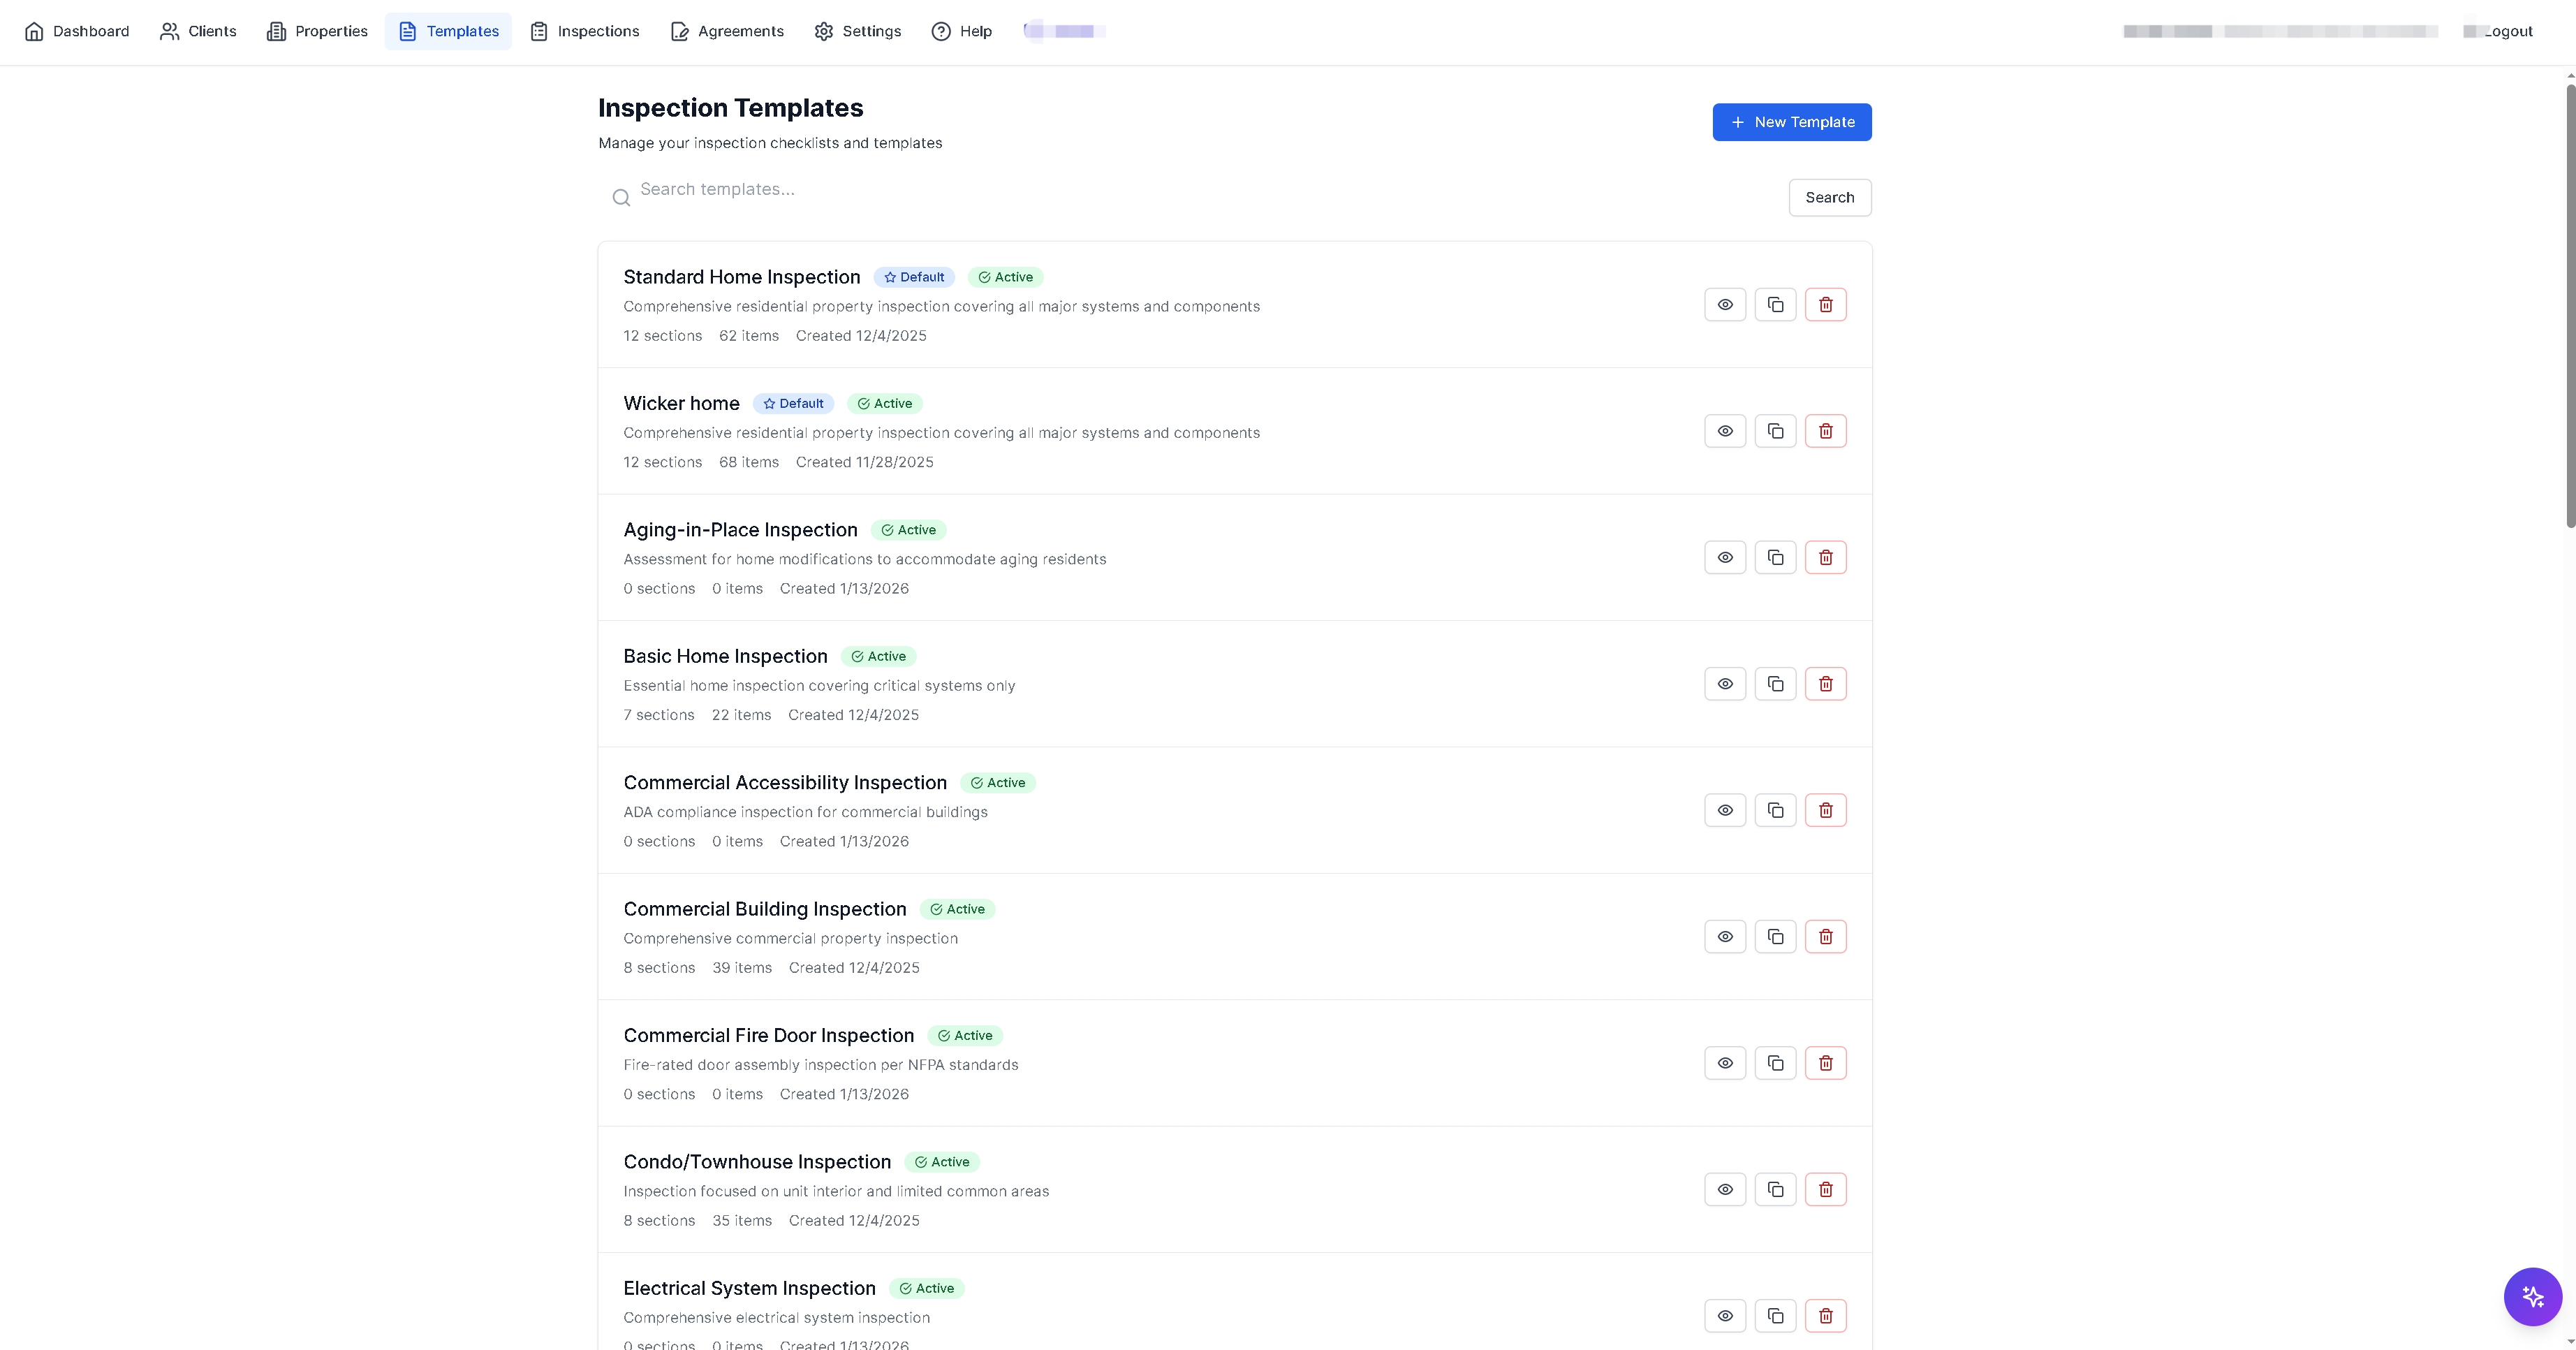The width and height of the screenshot is (2576, 1350).
Task: Click trash icon for Condo/Townhouse Inspection
Action: click(1825, 1190)
